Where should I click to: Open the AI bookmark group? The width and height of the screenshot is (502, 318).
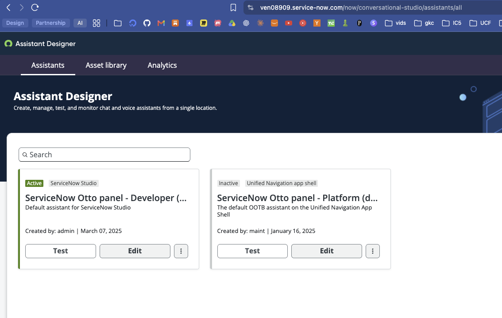[x=80, y=23]
